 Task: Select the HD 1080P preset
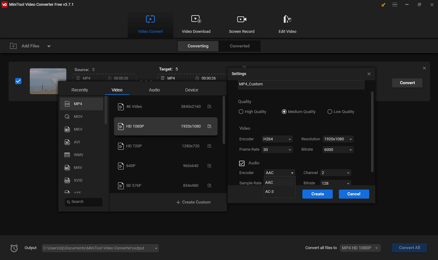[x=165, y=126]
